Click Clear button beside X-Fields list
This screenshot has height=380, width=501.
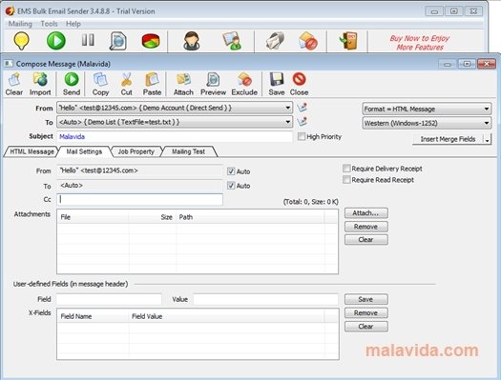tap(366, 327)
